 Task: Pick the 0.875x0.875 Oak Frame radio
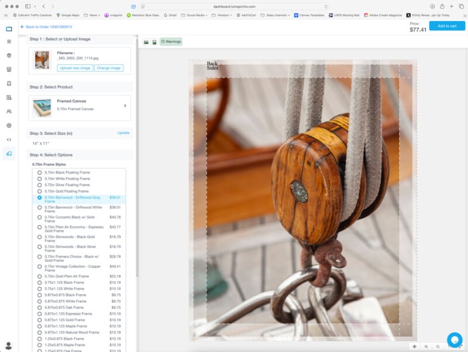point(40,307)
